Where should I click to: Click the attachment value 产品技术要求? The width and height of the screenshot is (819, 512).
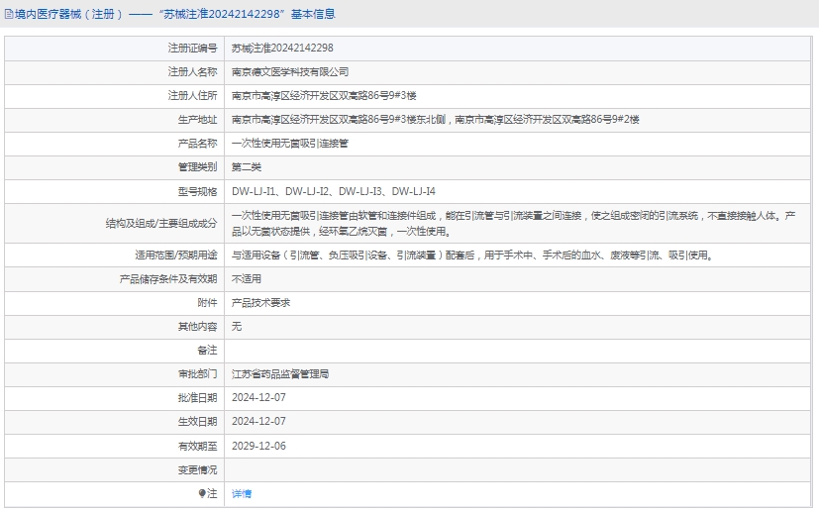(x=260, y=303)
